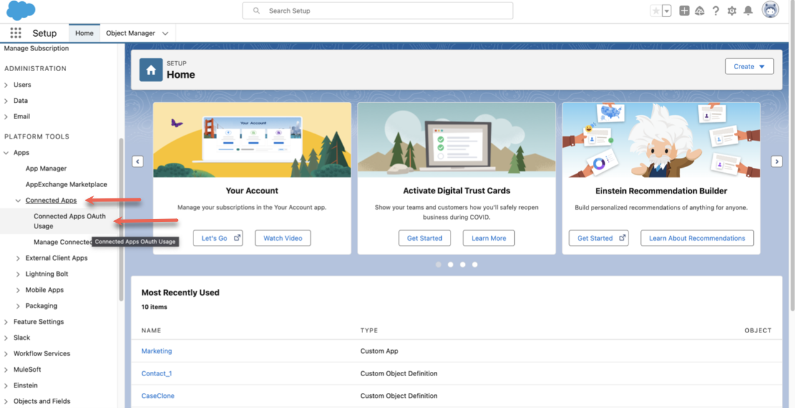
Task: Open the Help question mark icon
Action: pyautogui.click(x=716, y=11)
